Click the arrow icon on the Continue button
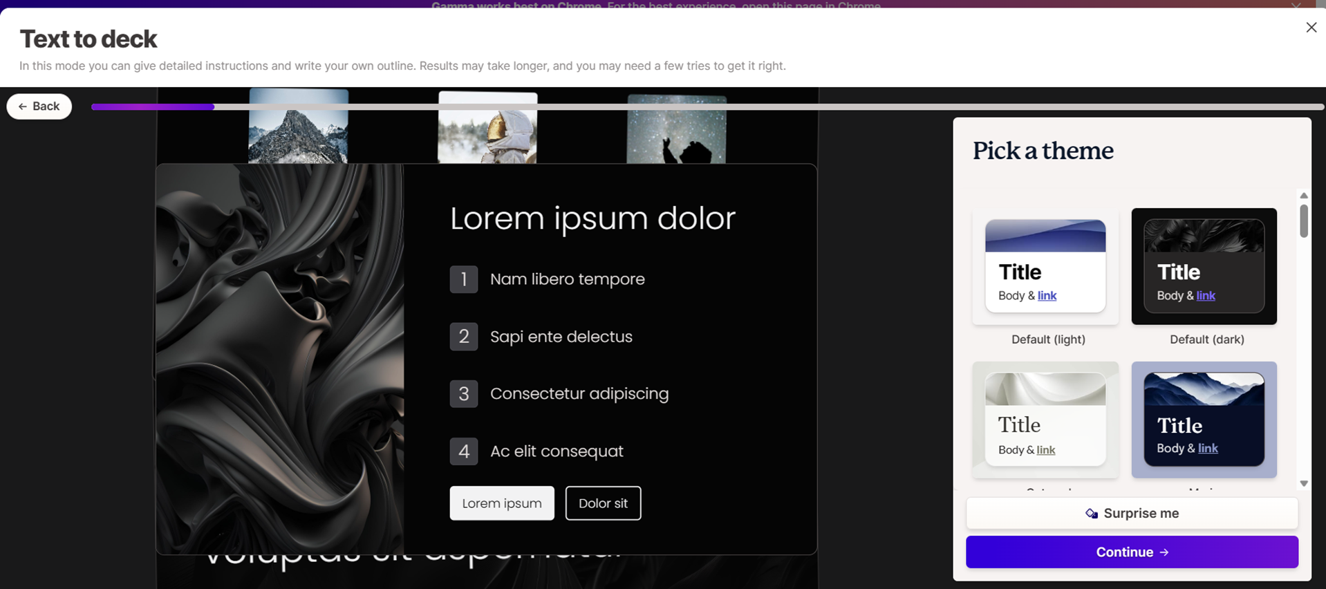Screen dimensions: 1326x589 1164,552
